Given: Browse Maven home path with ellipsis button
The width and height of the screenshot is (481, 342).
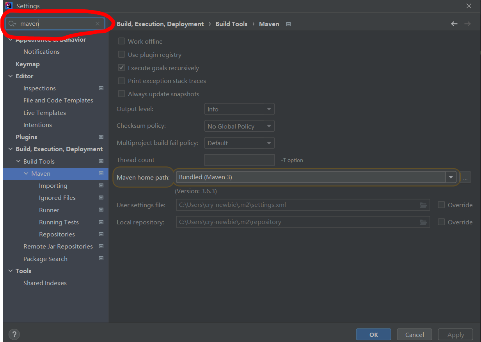Looking at the screenshot, I should 465,177.
